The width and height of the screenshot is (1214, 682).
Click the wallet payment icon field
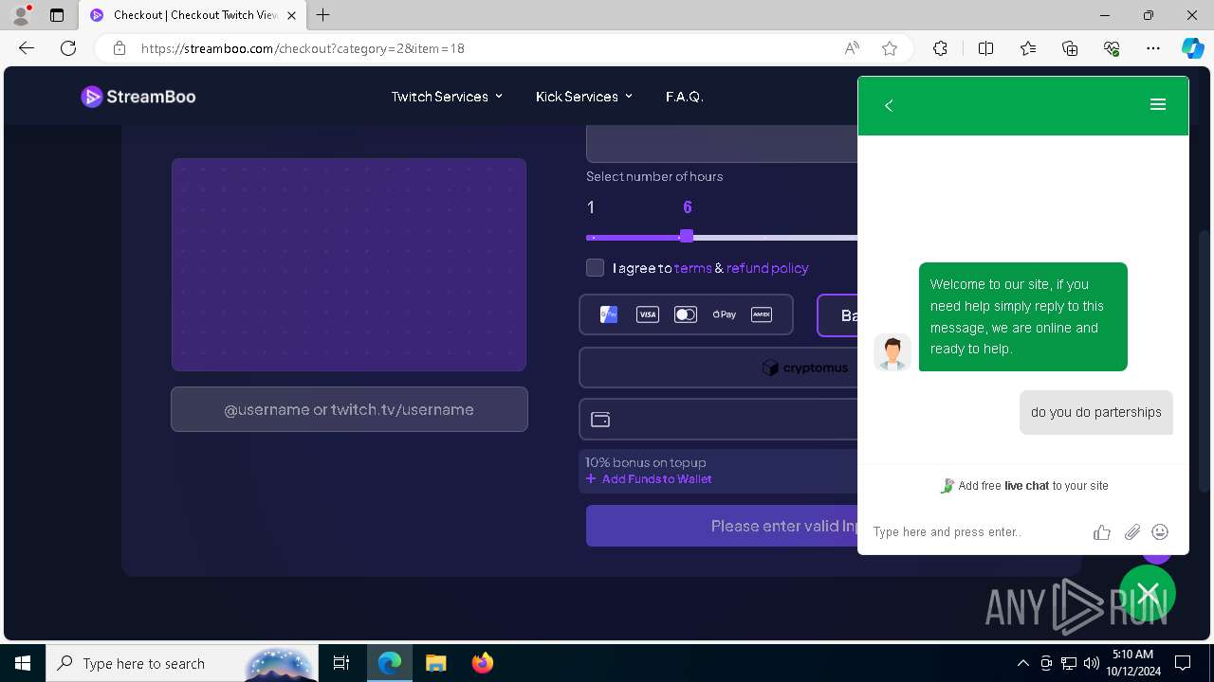click(x=718, y=419)
